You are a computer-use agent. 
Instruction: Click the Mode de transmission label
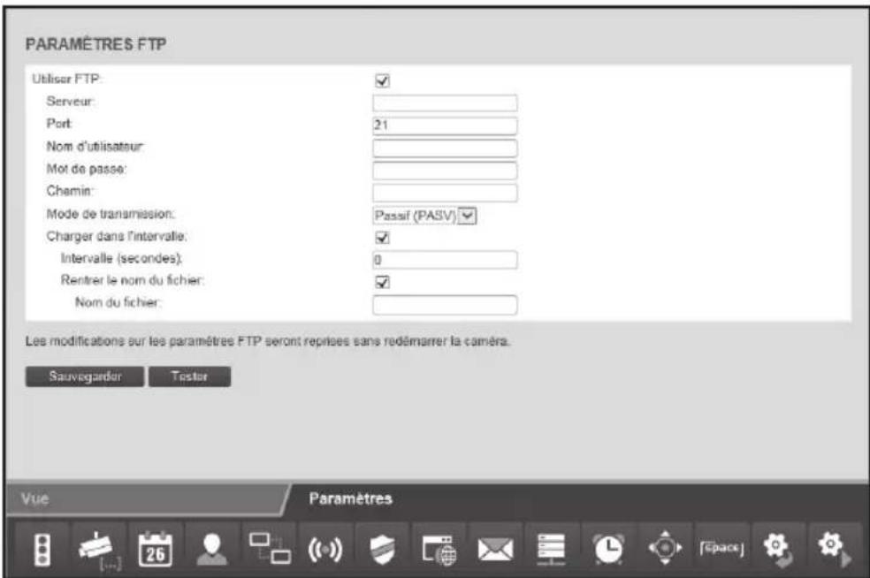coord(111,214)
